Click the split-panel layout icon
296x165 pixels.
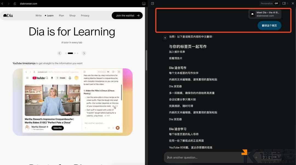[284, 3]
